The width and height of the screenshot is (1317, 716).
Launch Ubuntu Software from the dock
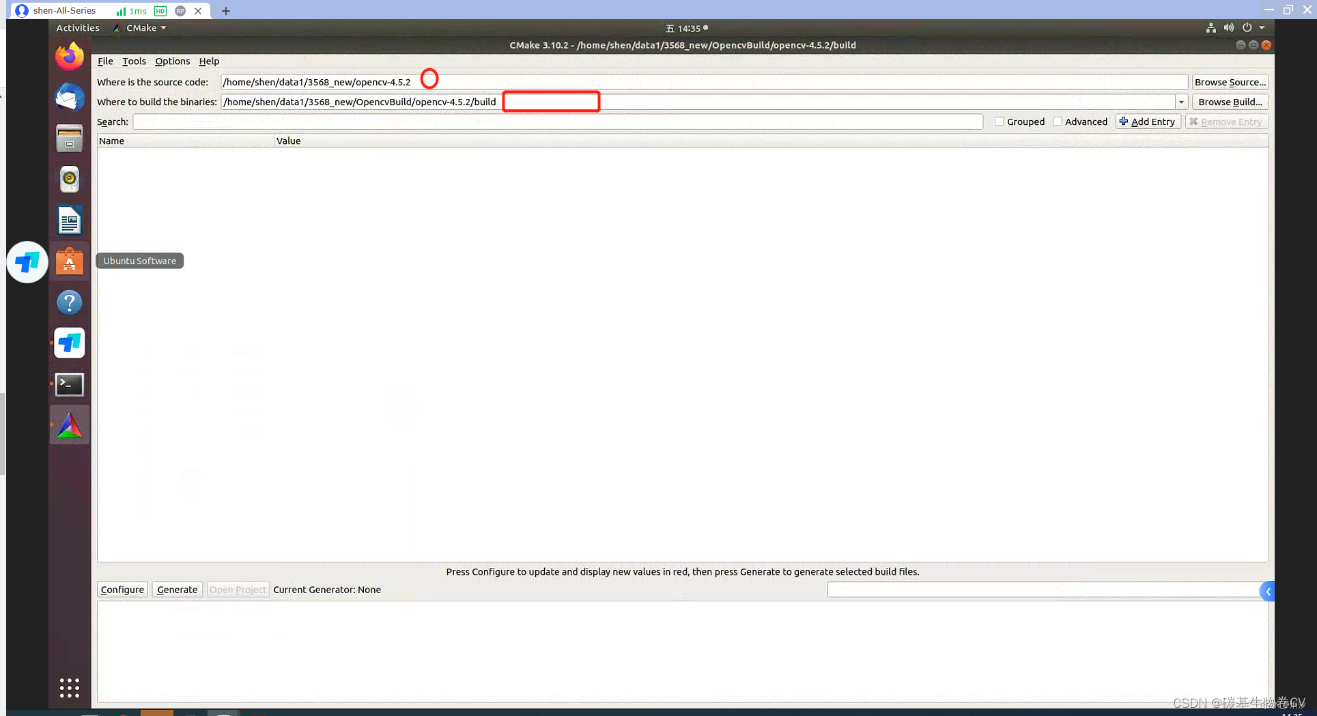tap(69, 261)
